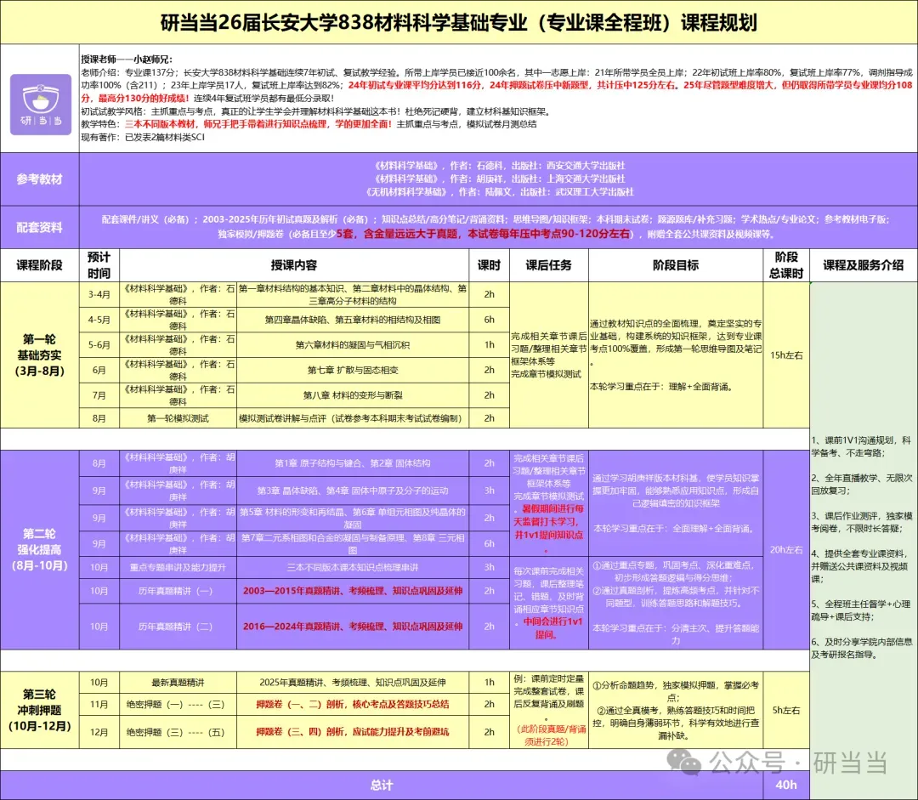This screenshot has height=800, width=918.
Task: Click the '11月' time cell
Action: point(99,705)
